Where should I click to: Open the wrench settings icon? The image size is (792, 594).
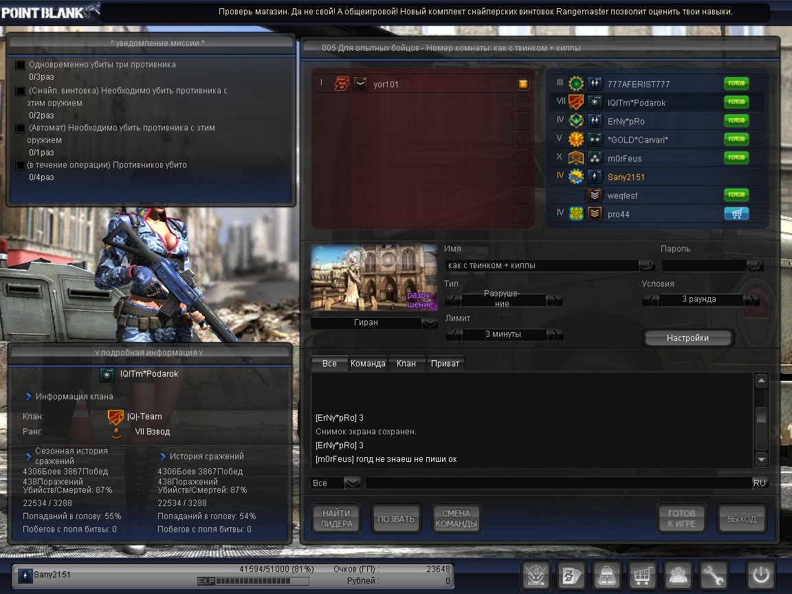(714, 575)
